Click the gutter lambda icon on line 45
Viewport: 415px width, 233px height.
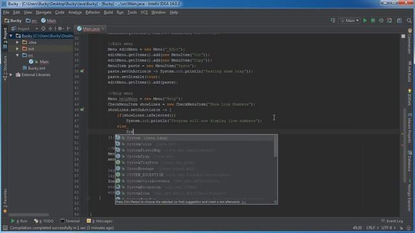coord(82,109)
